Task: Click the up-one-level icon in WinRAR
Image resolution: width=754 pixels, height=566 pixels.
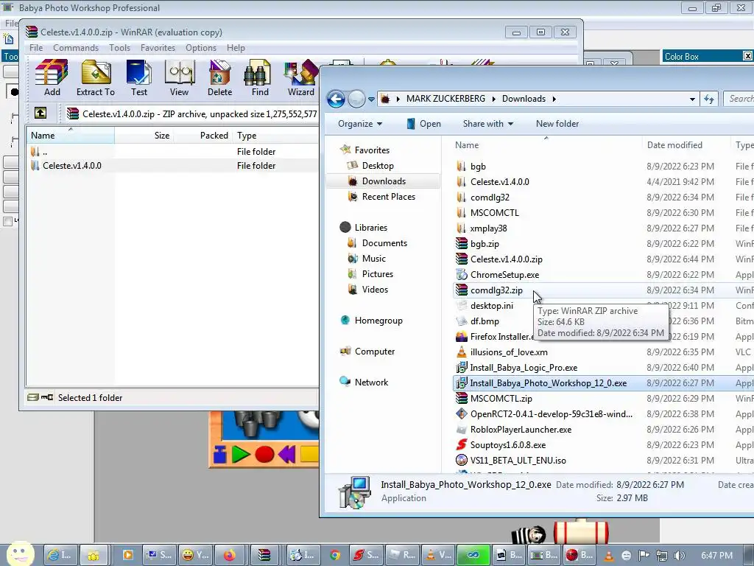Action: coord(40,113)
